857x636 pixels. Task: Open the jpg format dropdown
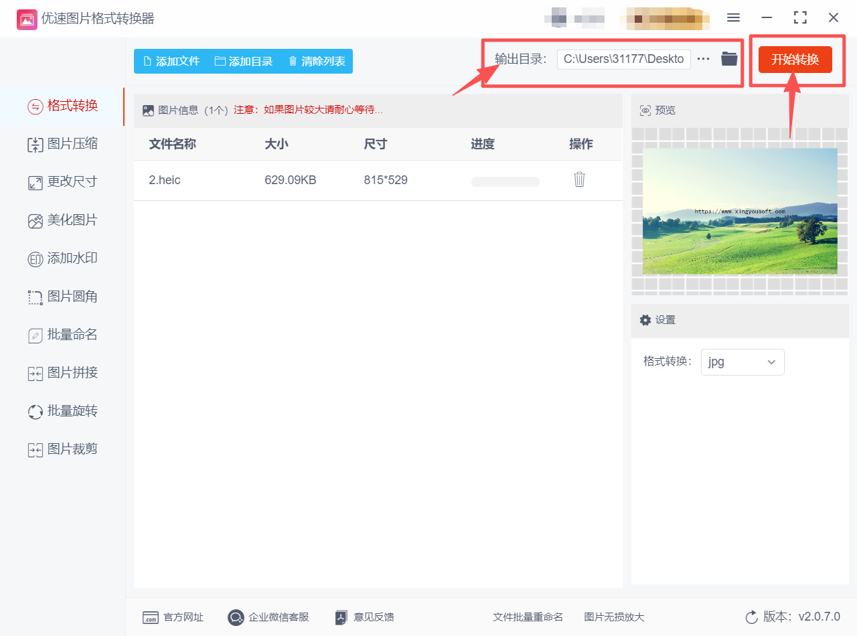[x=743, y=362]
